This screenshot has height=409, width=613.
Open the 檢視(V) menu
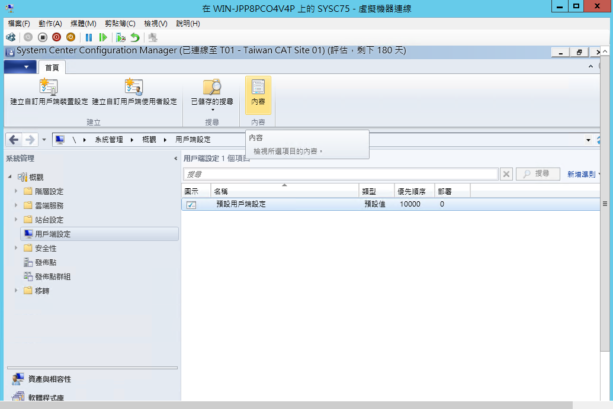pyautogui.click(x=156, y=24)
